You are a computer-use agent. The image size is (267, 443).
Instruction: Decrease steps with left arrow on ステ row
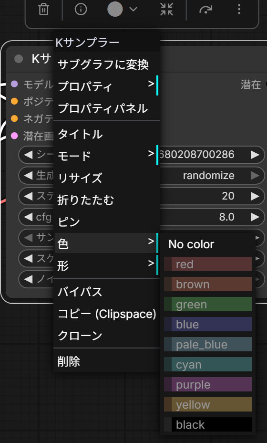tap(28, 196)
